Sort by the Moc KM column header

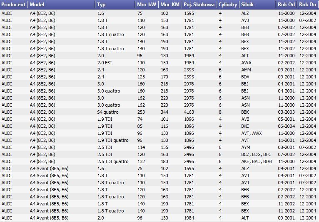tap(170, 5)
